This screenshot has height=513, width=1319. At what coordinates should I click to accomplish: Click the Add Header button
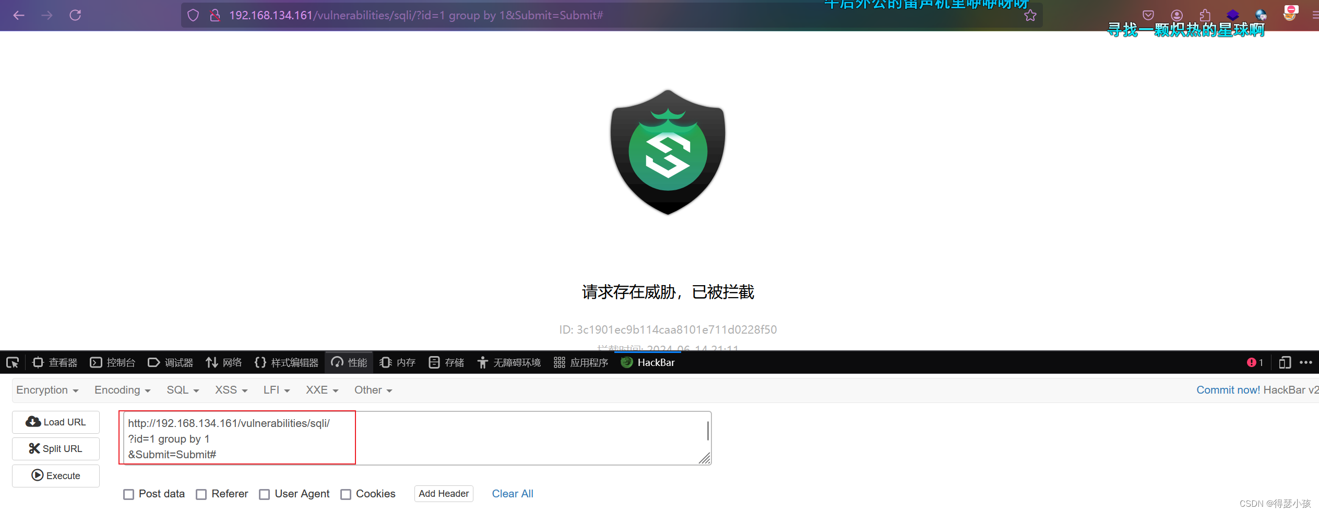point(444,494)
